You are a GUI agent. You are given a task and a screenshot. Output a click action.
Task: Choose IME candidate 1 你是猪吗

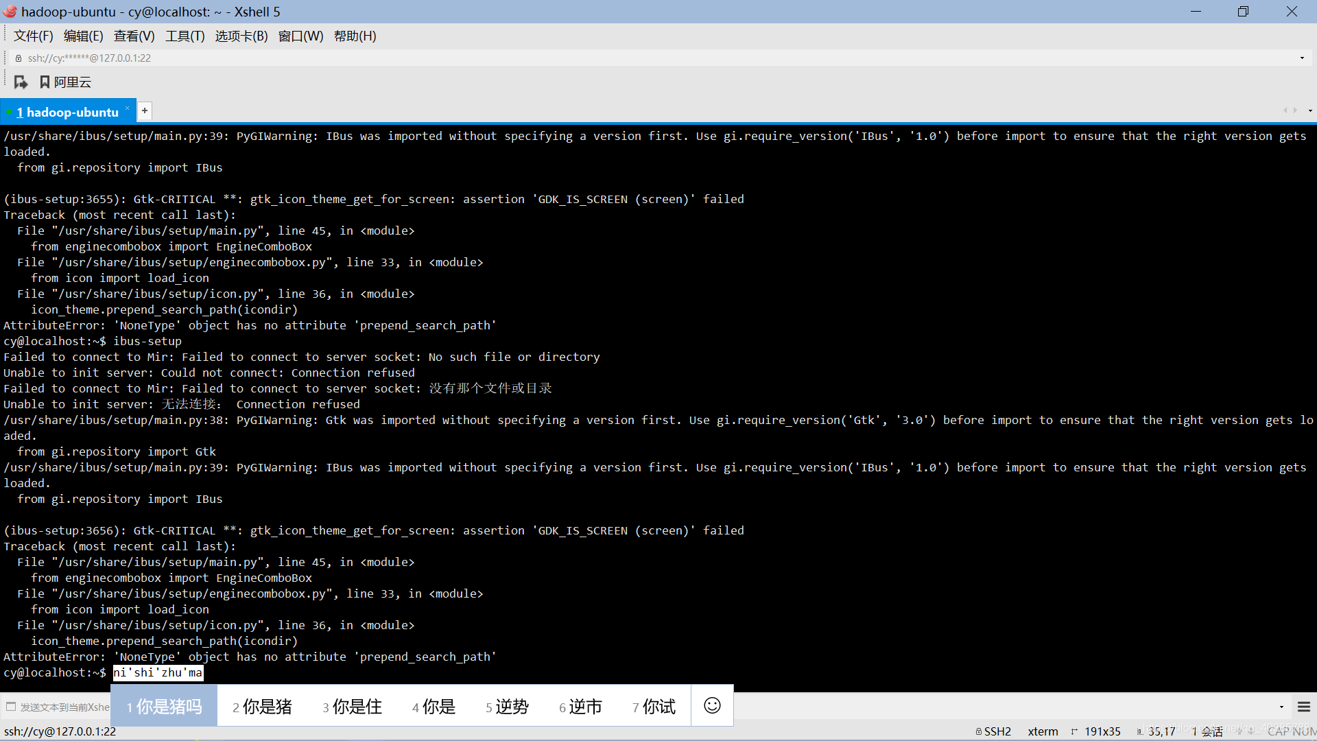pos(165,707)
